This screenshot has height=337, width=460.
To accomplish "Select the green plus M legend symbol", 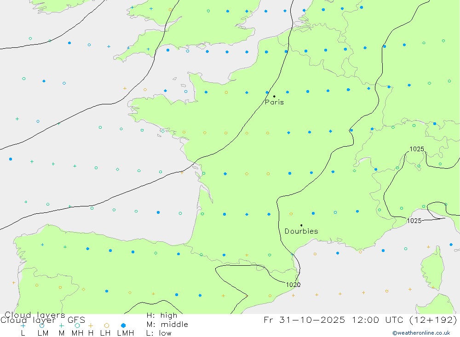I will (61, 326).
